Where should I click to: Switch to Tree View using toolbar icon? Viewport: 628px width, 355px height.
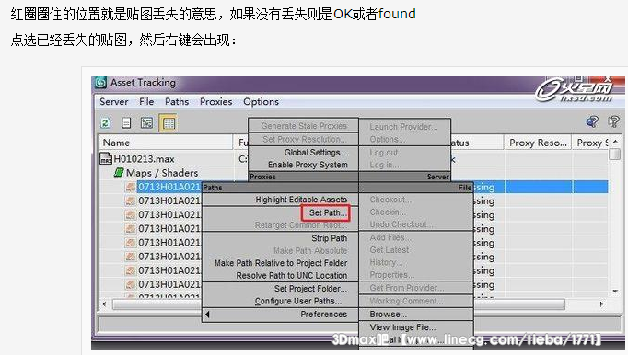click(146, 123)
